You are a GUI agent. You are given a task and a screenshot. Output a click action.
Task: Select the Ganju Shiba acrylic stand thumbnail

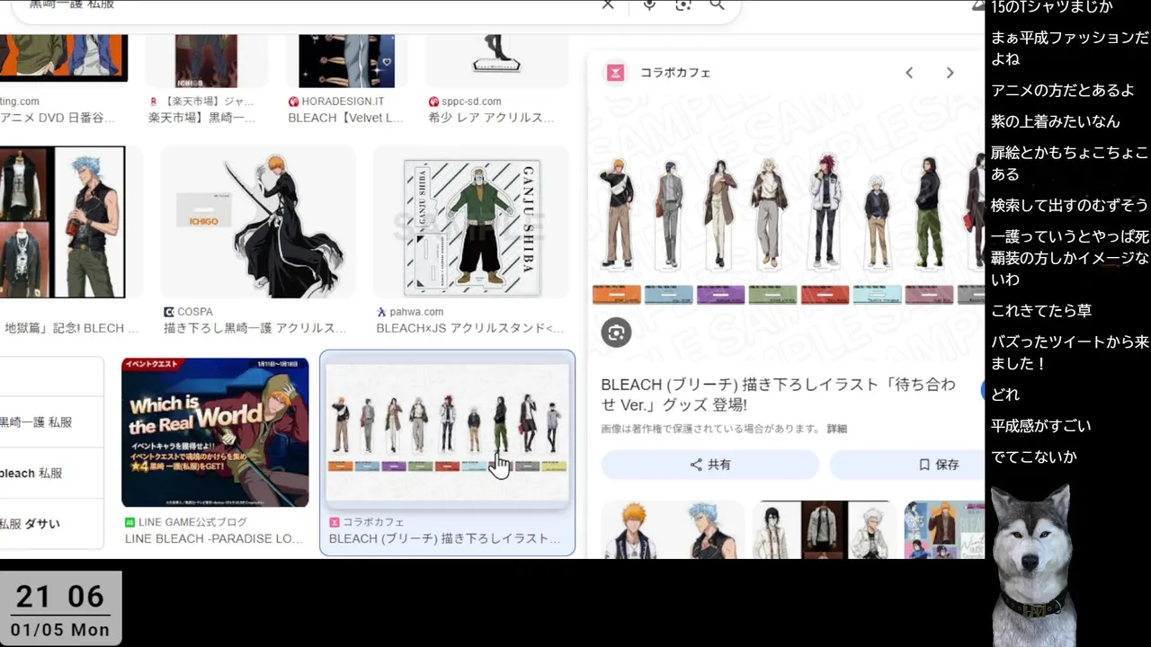pyautogui.click(x=470, y=222)
